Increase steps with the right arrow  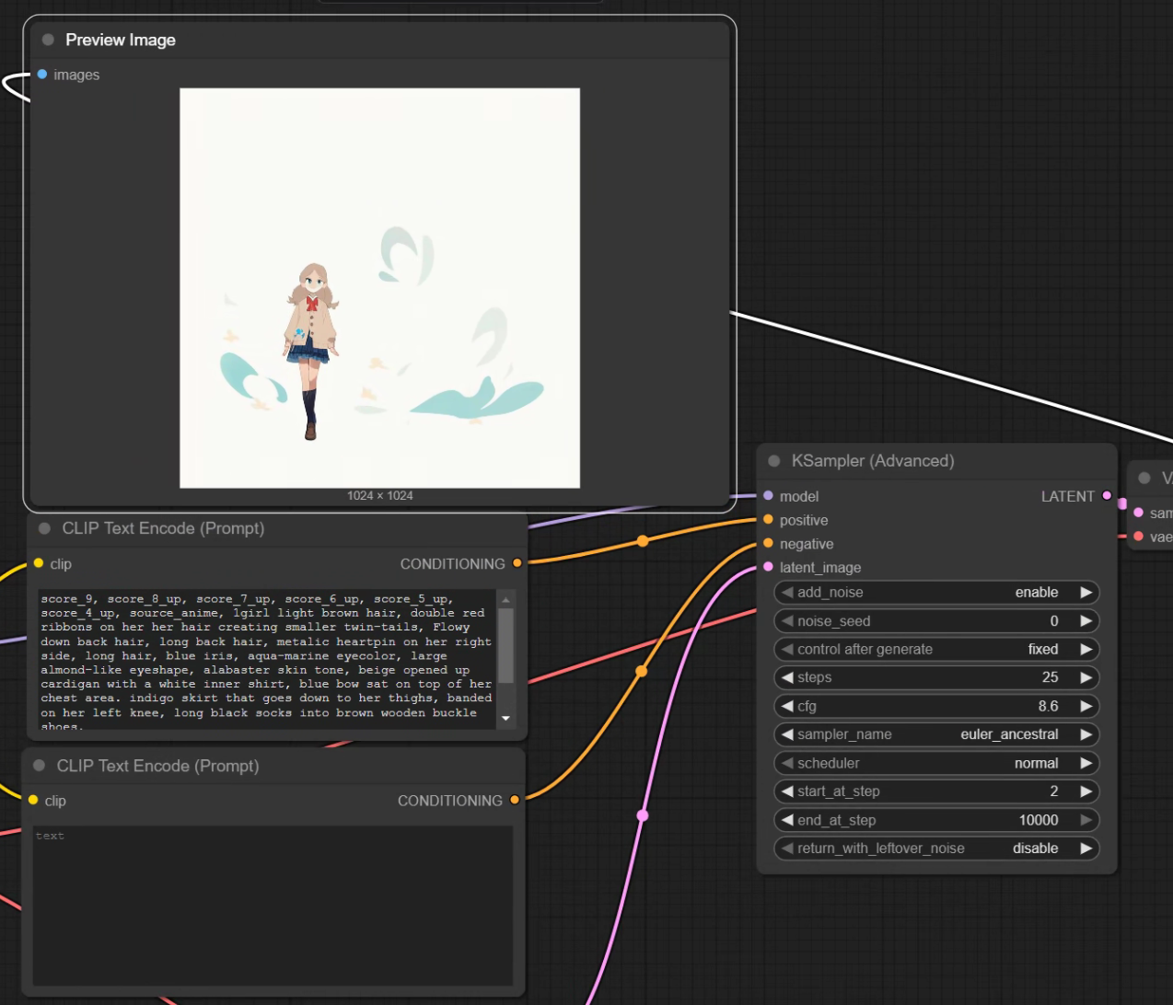(1086, 677)
